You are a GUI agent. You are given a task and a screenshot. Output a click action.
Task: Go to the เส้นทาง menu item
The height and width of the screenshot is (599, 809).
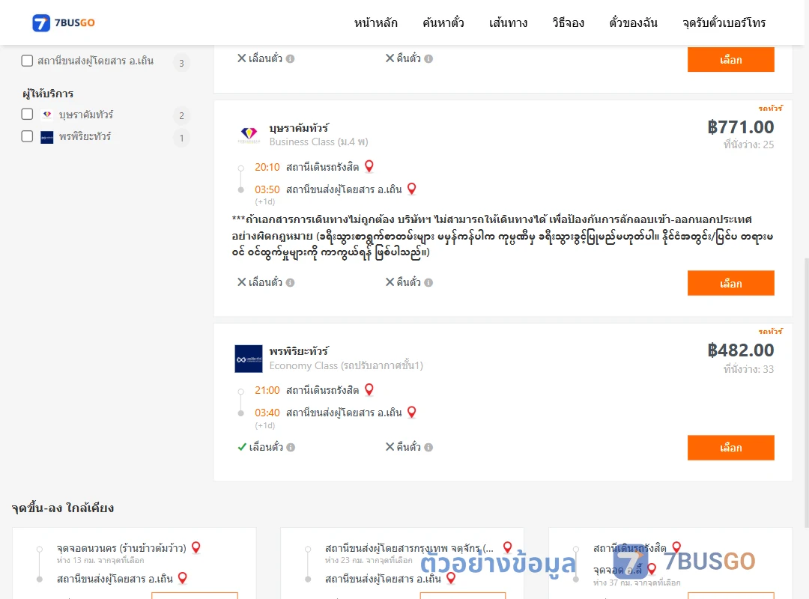(x=508, y=22)
